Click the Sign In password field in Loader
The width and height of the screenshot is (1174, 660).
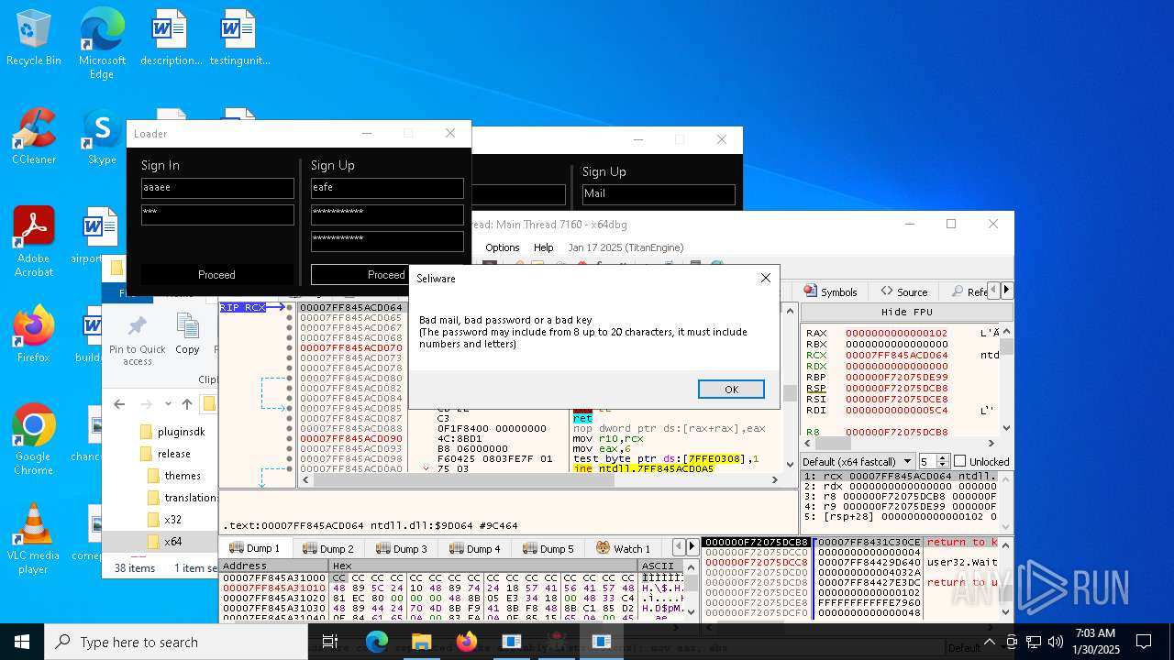tap(217, 214)
